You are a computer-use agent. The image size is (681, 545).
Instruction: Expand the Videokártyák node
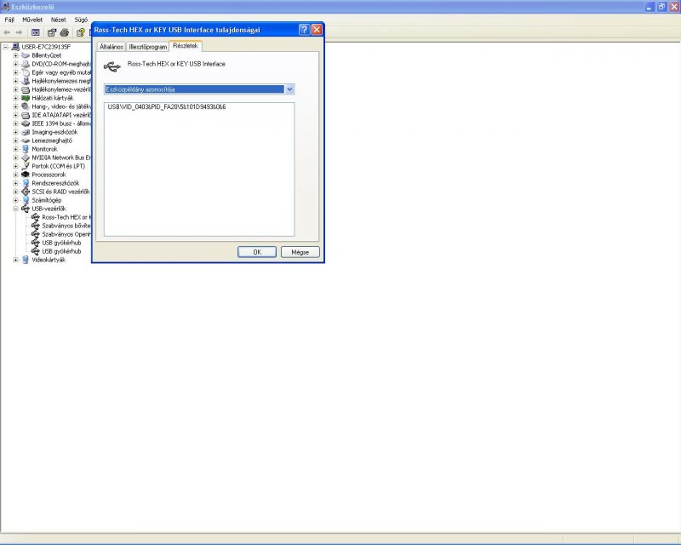coord(15,260)
